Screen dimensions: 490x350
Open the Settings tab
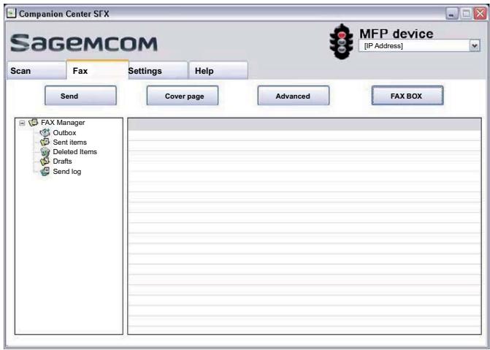point(158,71)
